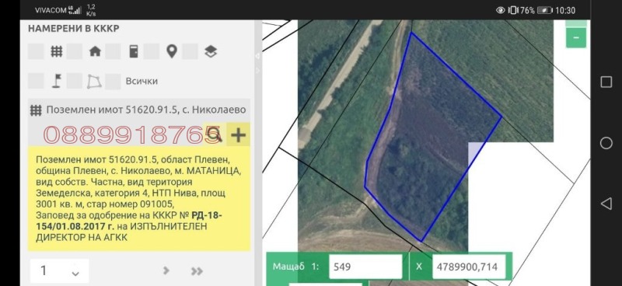Image resolution: width=622 pixels, height=286 pixels.
Task: Click the plus add icon beside magnifier
Action: [x=238, y=135]
